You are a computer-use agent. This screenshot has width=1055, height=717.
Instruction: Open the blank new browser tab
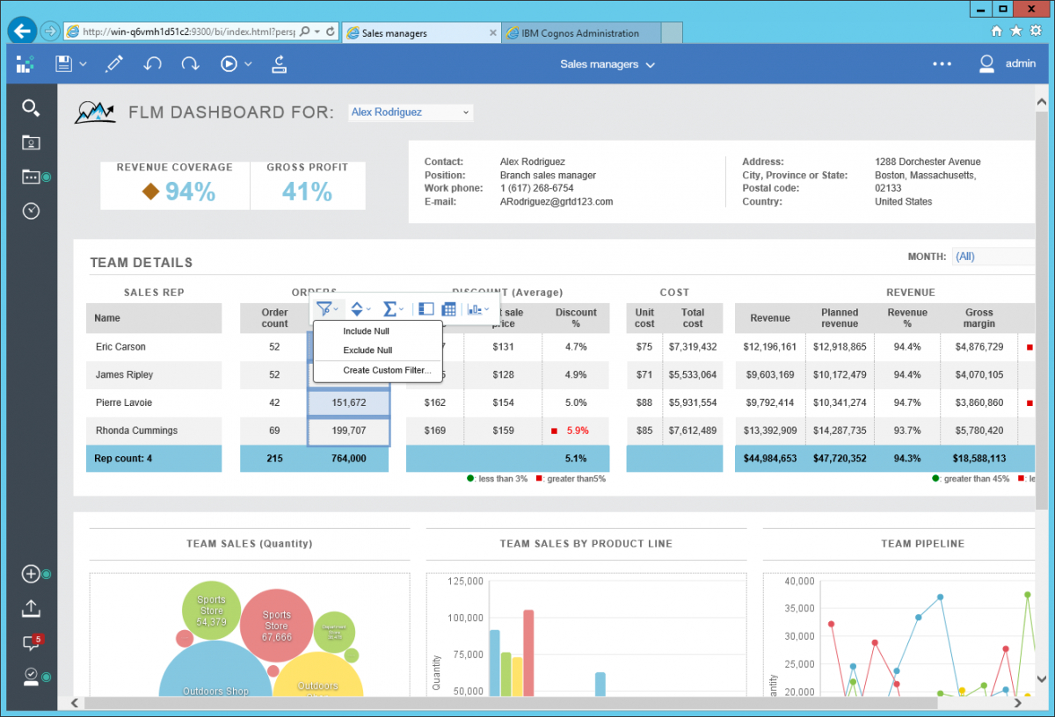click(x=672, y=33)
